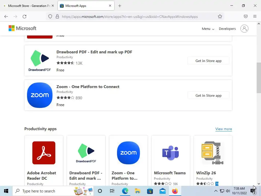Click Microsoft Teams title text
This screenshot has width=261, height=196.
[169, 173]
